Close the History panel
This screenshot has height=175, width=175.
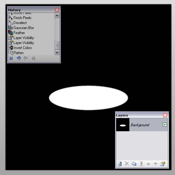[x=57, y=10]
